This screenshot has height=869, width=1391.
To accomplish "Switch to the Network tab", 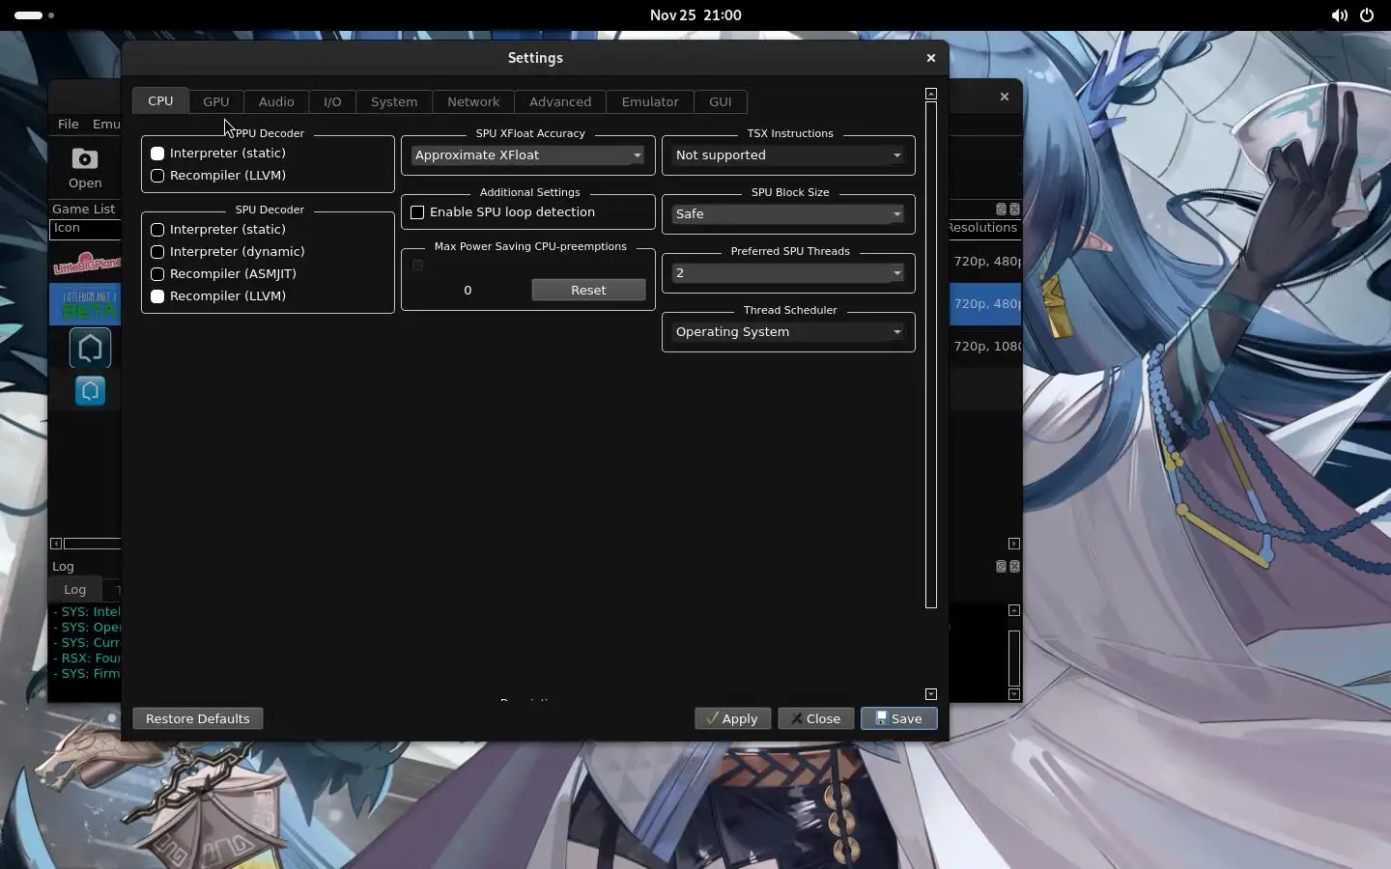I will (x=473, y=101).
